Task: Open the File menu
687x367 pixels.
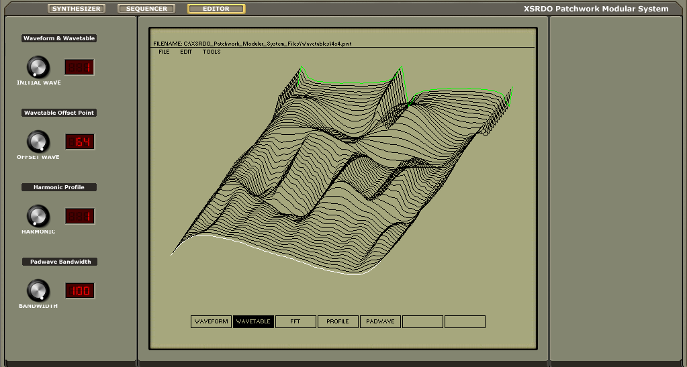Action: (x=164, y=52)
